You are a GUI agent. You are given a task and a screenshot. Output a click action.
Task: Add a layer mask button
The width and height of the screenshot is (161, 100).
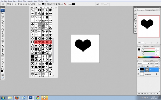[145, 94]
